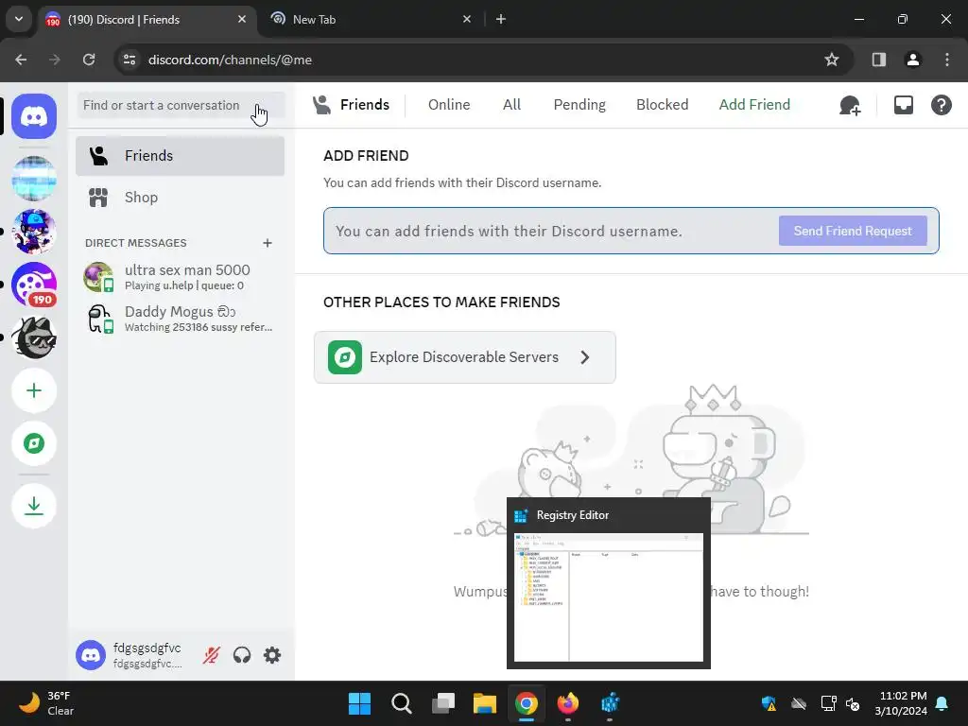Viewport: 968px width, 726px height.
Task: Open taskbar Search
Action: [401, 703]
